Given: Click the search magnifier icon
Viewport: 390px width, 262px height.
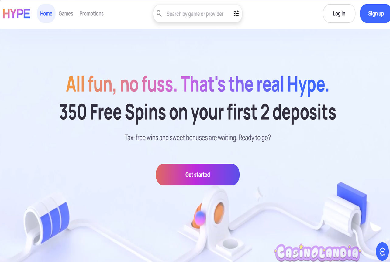Looking at the screenshot, I should point(159,13).
